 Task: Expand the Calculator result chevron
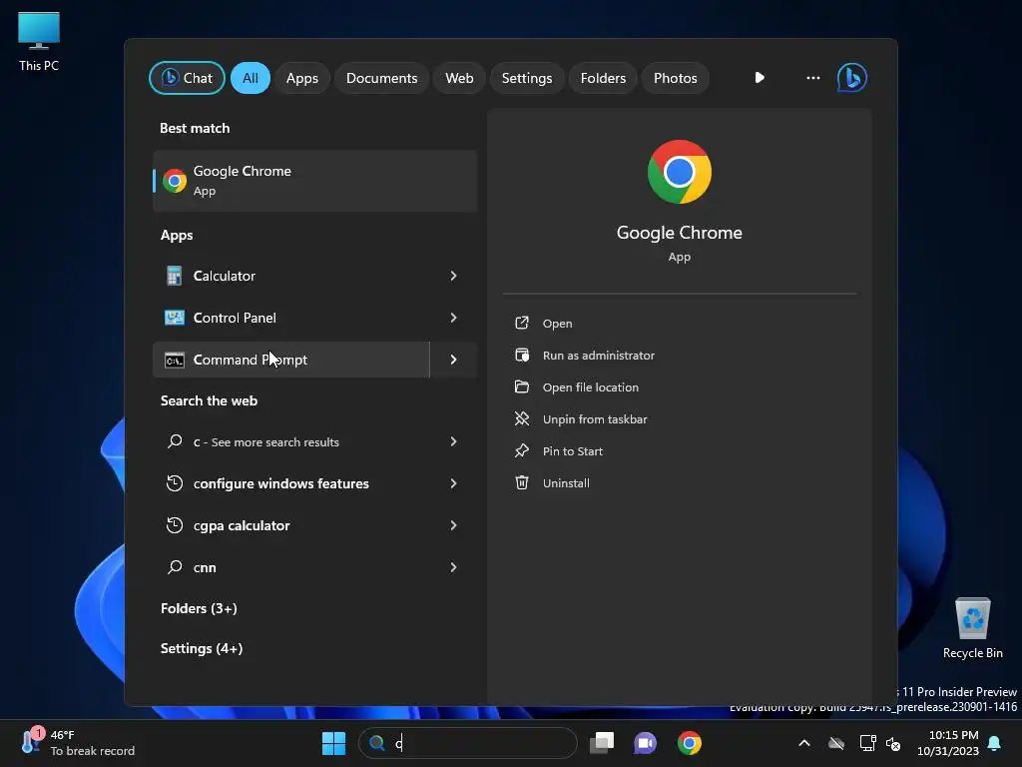[453, 276]
